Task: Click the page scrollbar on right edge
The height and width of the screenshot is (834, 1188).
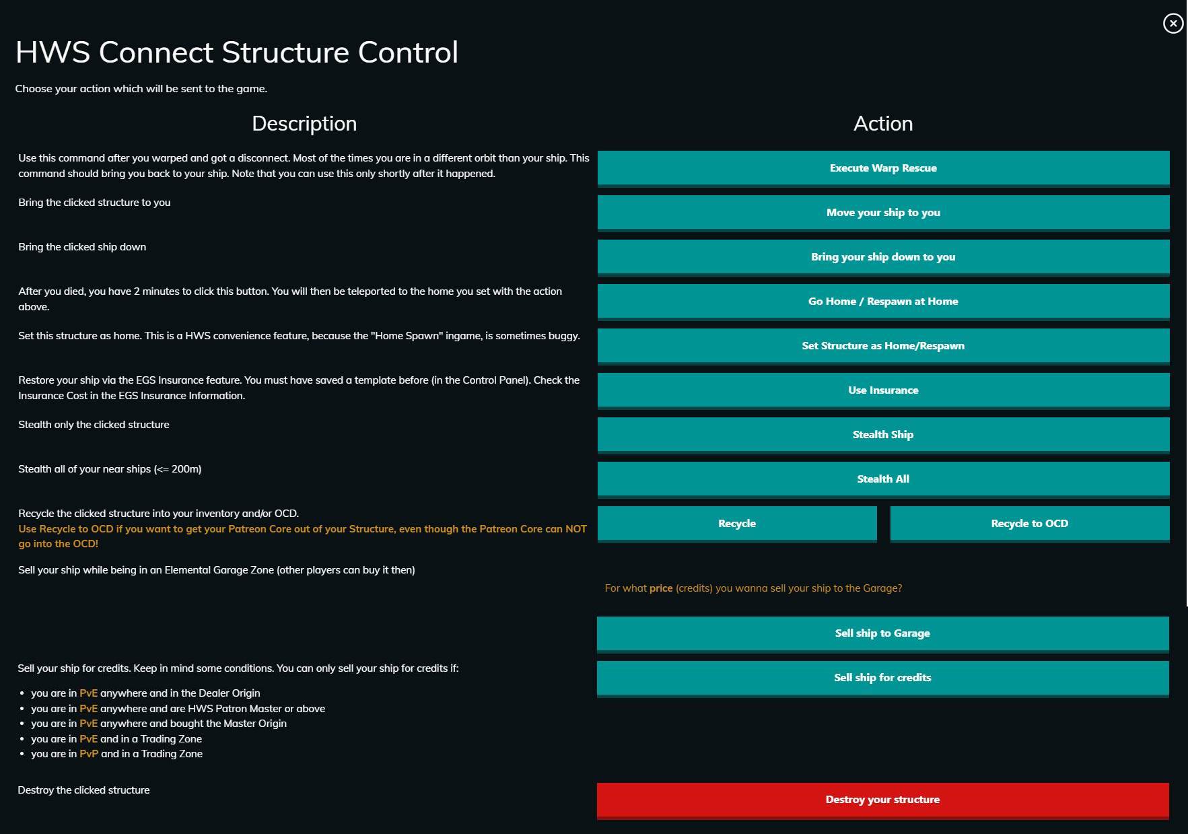Action: tap(1187, 303)
